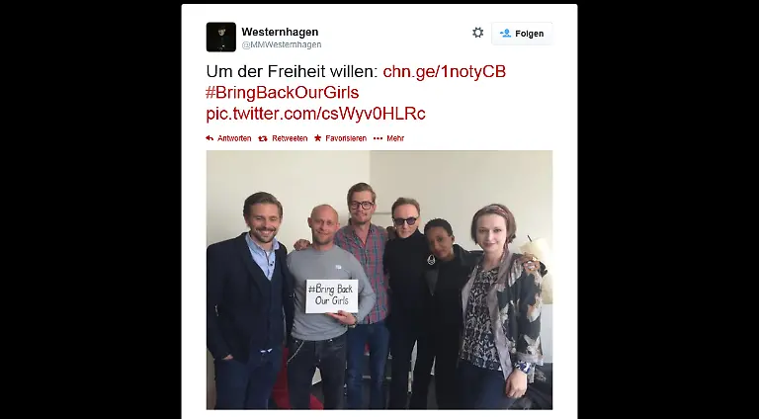
Task: Open the #BringBackOurGirls hashtag
Action: 283,93
